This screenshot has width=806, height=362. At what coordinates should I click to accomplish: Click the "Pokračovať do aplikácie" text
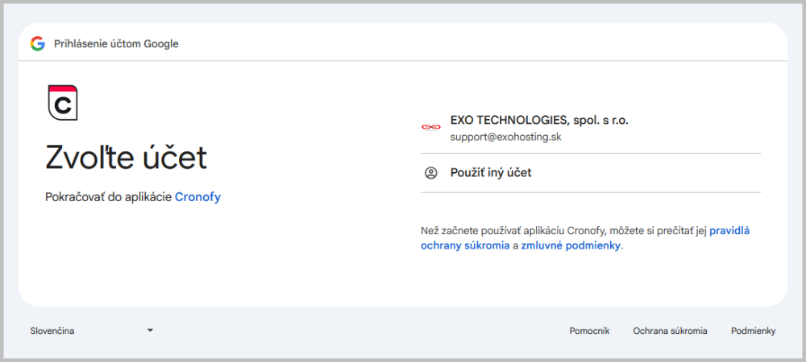[109, 197]
